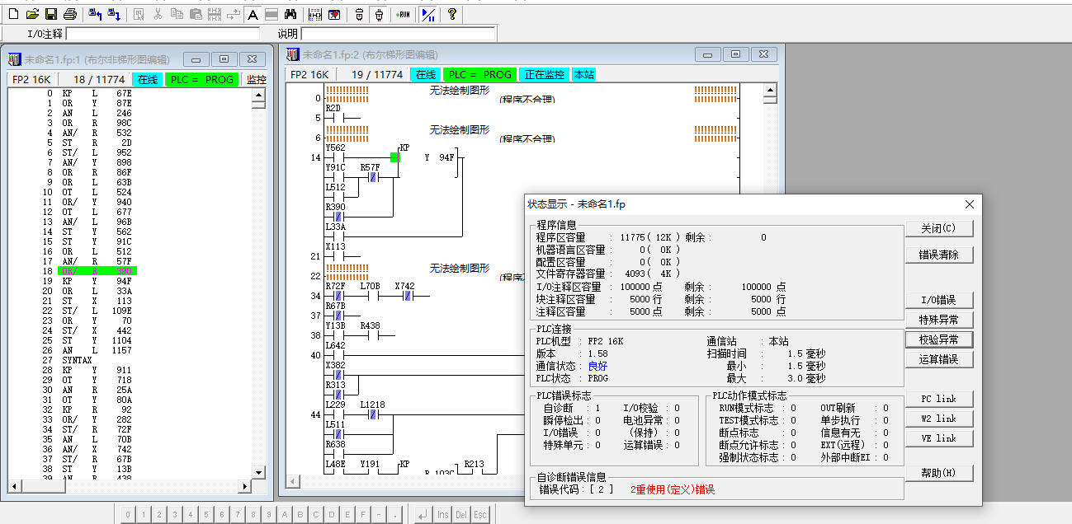Image resolution: width=1072 pixels, height=524 pixels.
Task: Click the 校验异常 button
Action: pos(938,339)
